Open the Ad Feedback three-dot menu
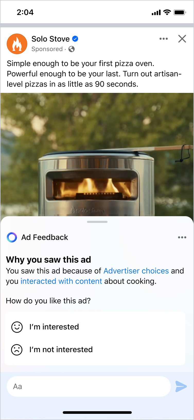 click(182, 237)
